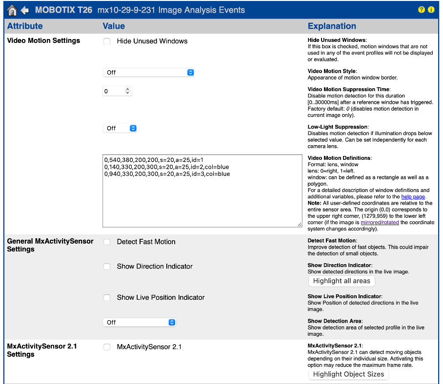This screenshot has width=443, height=384.
Task: Open the help page link
Action: [413, 197]
